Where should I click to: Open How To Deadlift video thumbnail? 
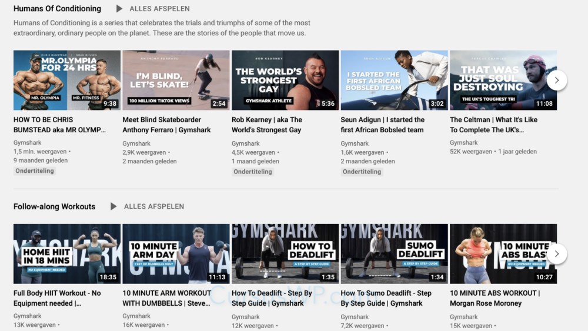pos(285,254)
